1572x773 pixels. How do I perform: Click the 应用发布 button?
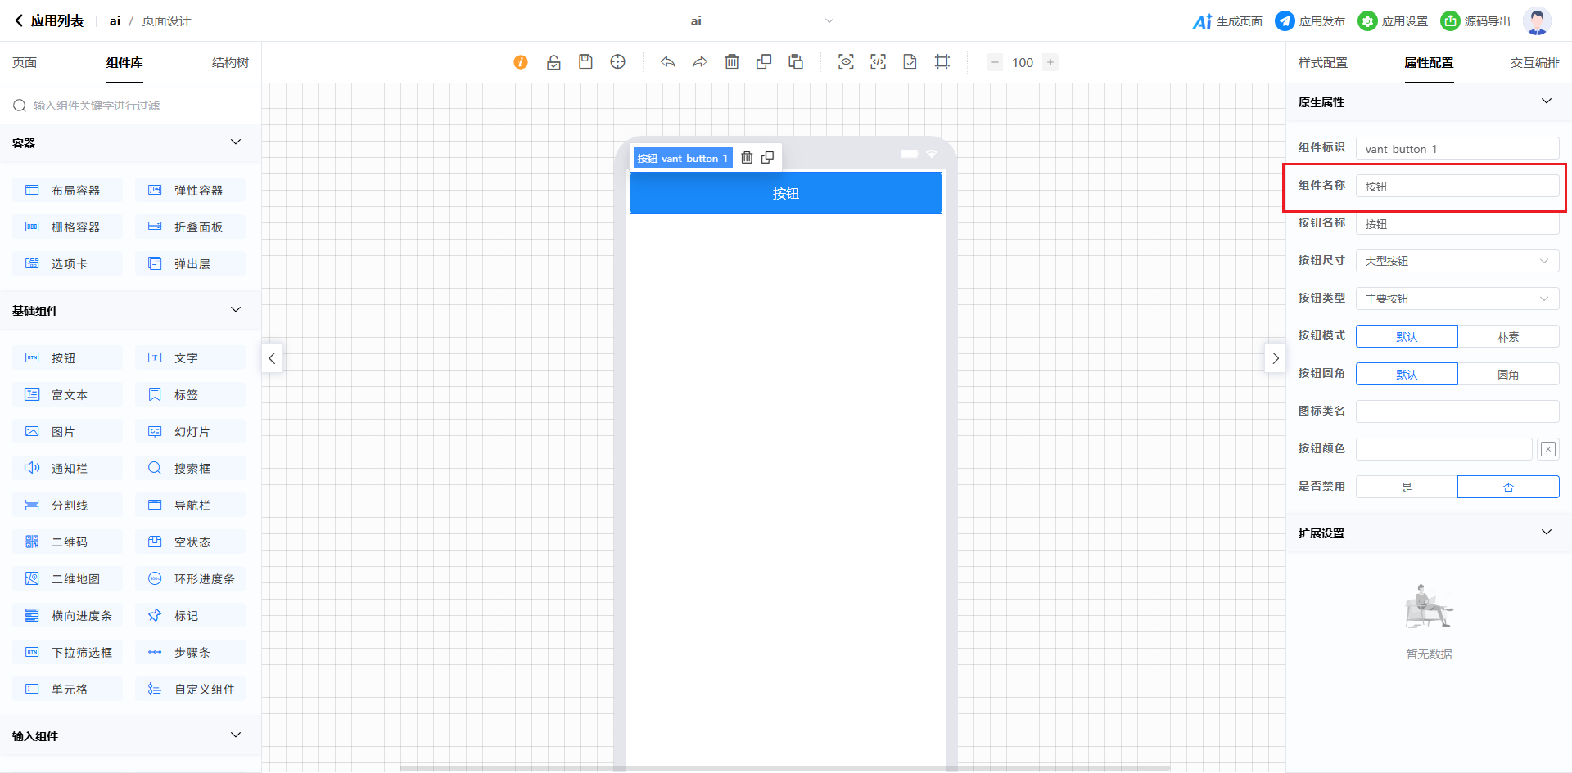[1311, 21]
